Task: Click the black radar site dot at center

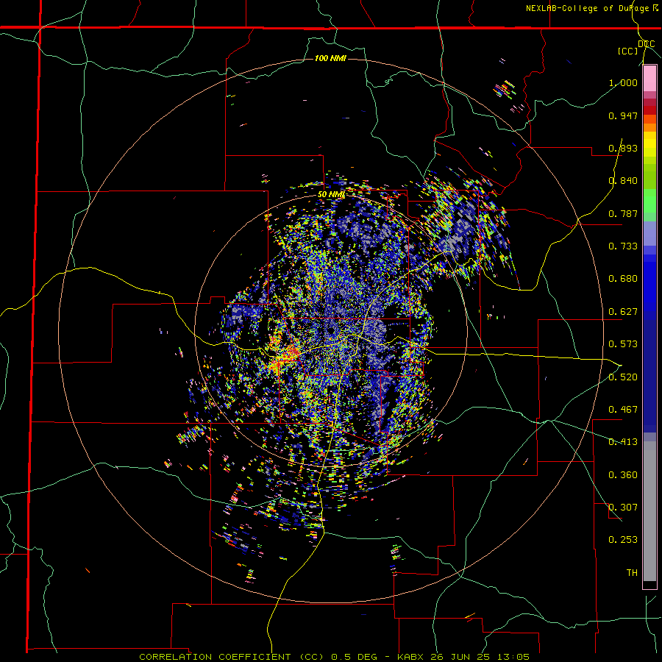Action: click(x=332, y=330)
